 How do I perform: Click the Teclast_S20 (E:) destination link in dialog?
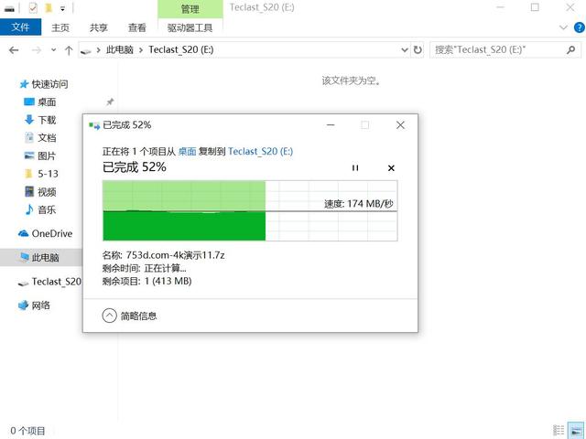coord(260,151)
